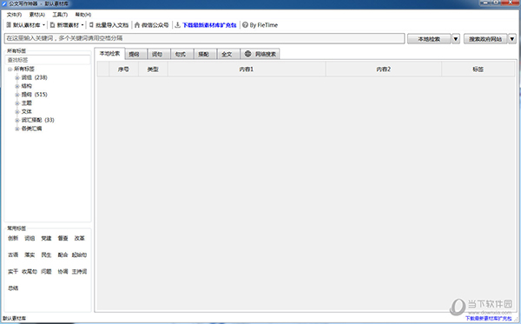Open the 素材(A) menu
Viewport: 521px width, 324px height.
36,15
